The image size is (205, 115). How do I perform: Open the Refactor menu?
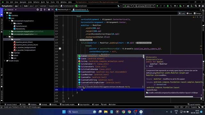coord(36,2)
